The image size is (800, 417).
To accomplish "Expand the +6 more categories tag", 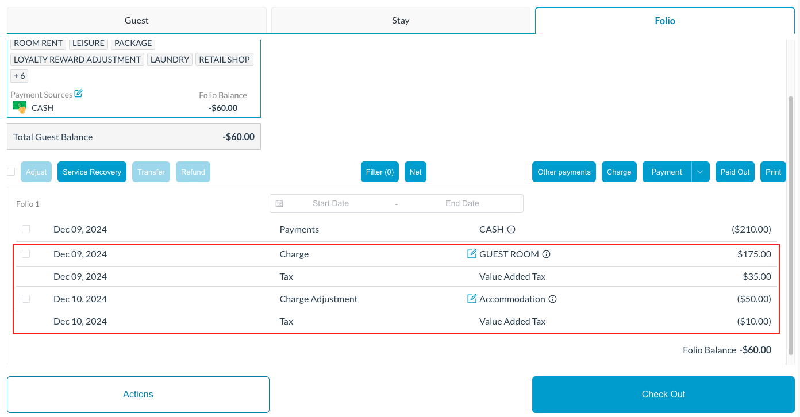I will (x=19, y=76).
